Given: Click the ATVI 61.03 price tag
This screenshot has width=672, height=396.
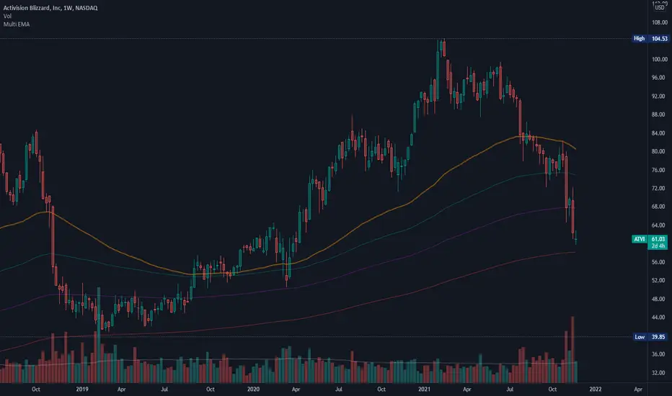Looking at the screenshot, I should point(650,239).
